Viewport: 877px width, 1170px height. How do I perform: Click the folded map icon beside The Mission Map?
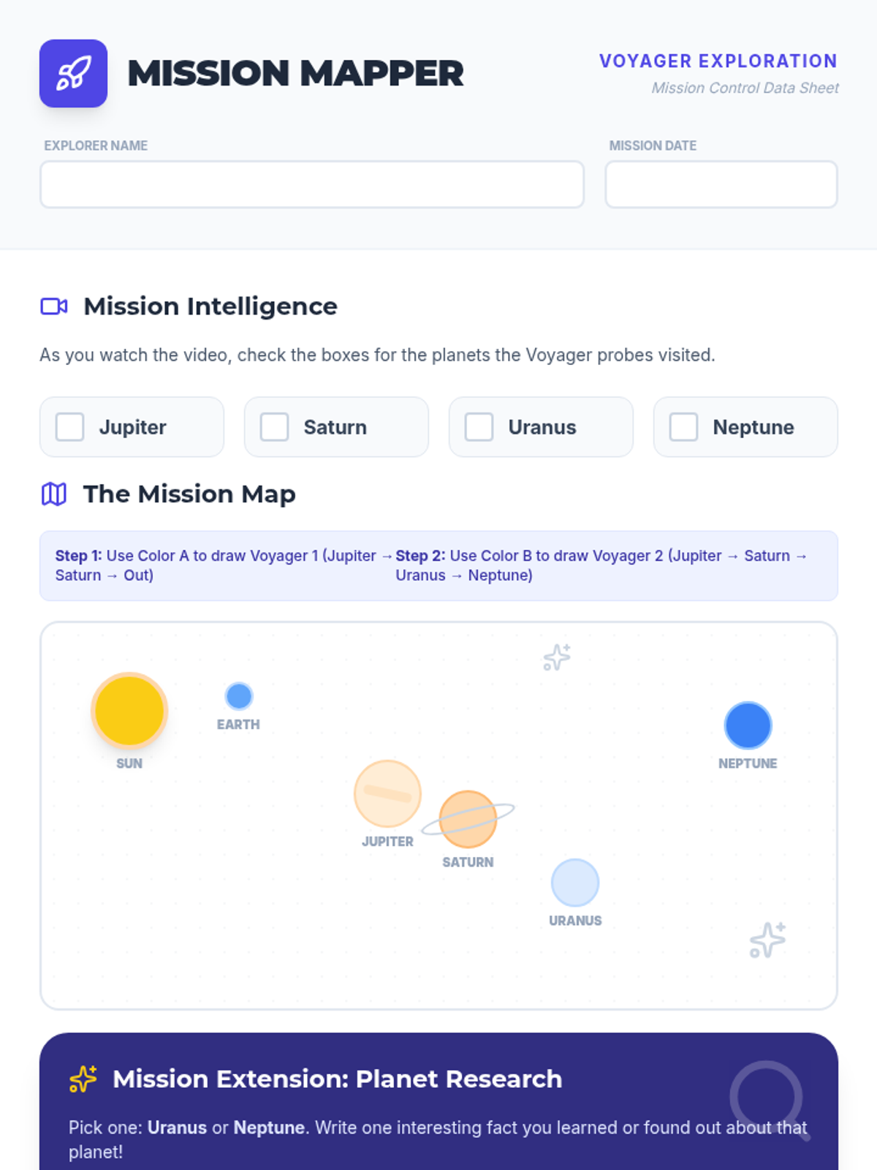coord(54,494)
